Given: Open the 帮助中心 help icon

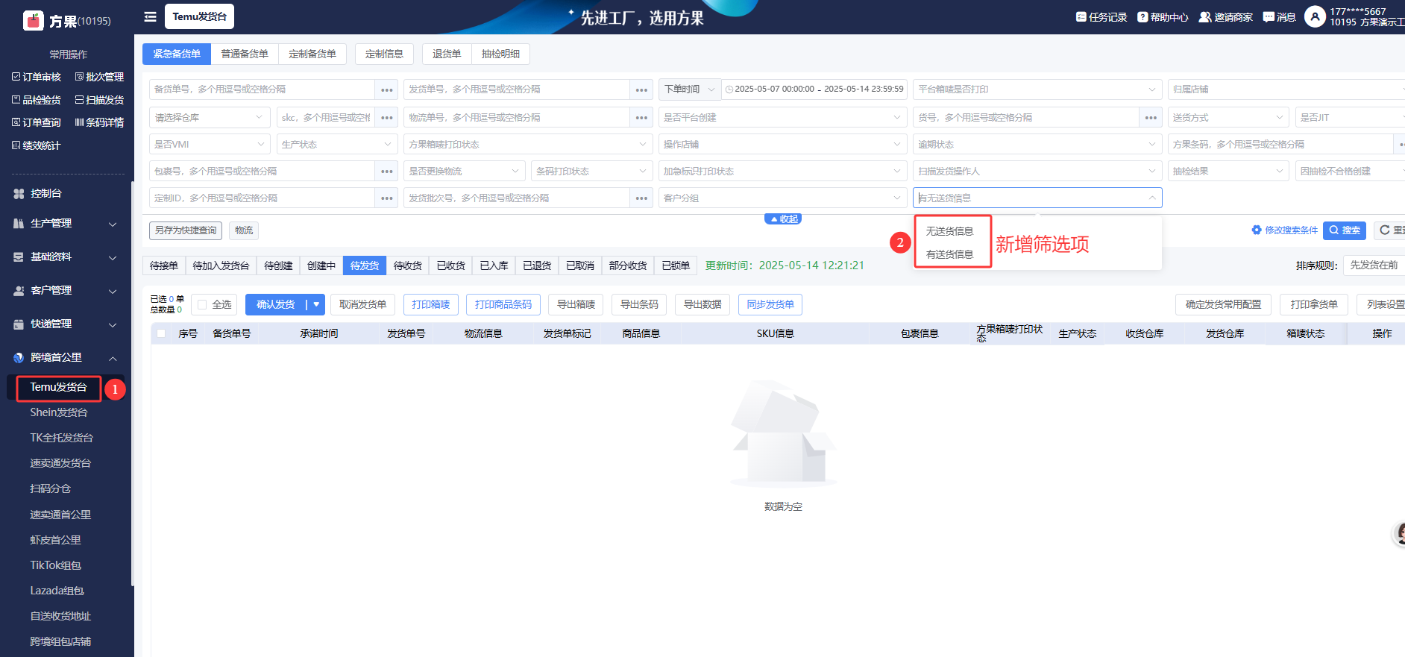Looking at the screenshot, I should [1142, 17].
